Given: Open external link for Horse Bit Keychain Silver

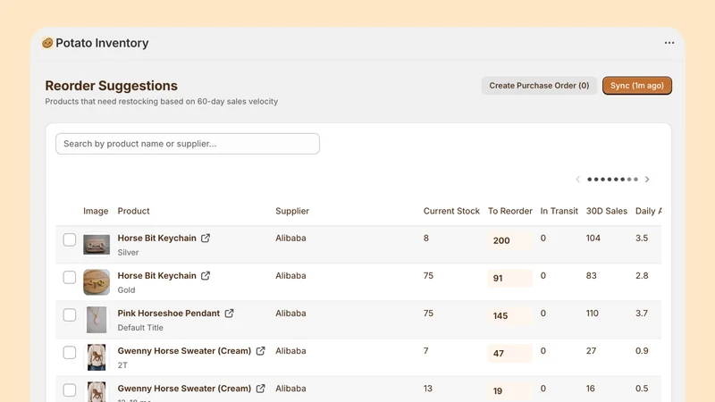Looking at the screenshot, I should pyautogui.click(x=206, y=238).
